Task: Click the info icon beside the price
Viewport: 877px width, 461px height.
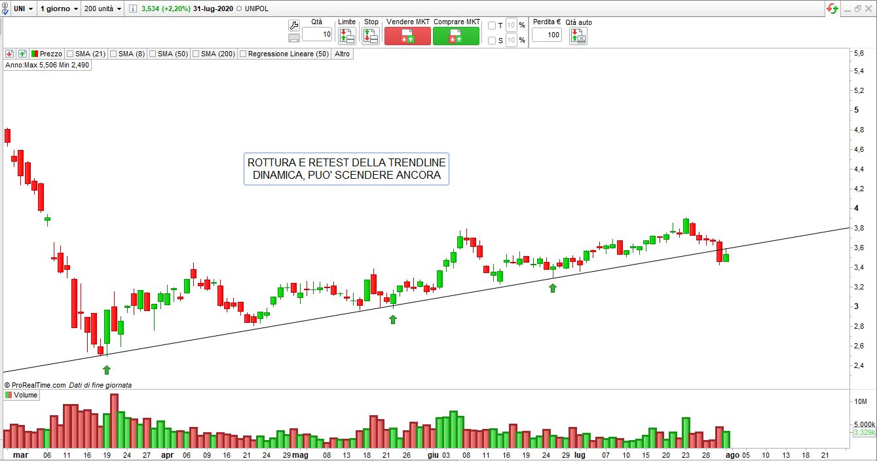Action: tap(133, 9)
